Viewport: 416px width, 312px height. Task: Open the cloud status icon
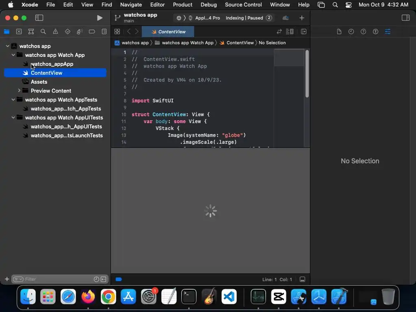click(x=286, y=18)
